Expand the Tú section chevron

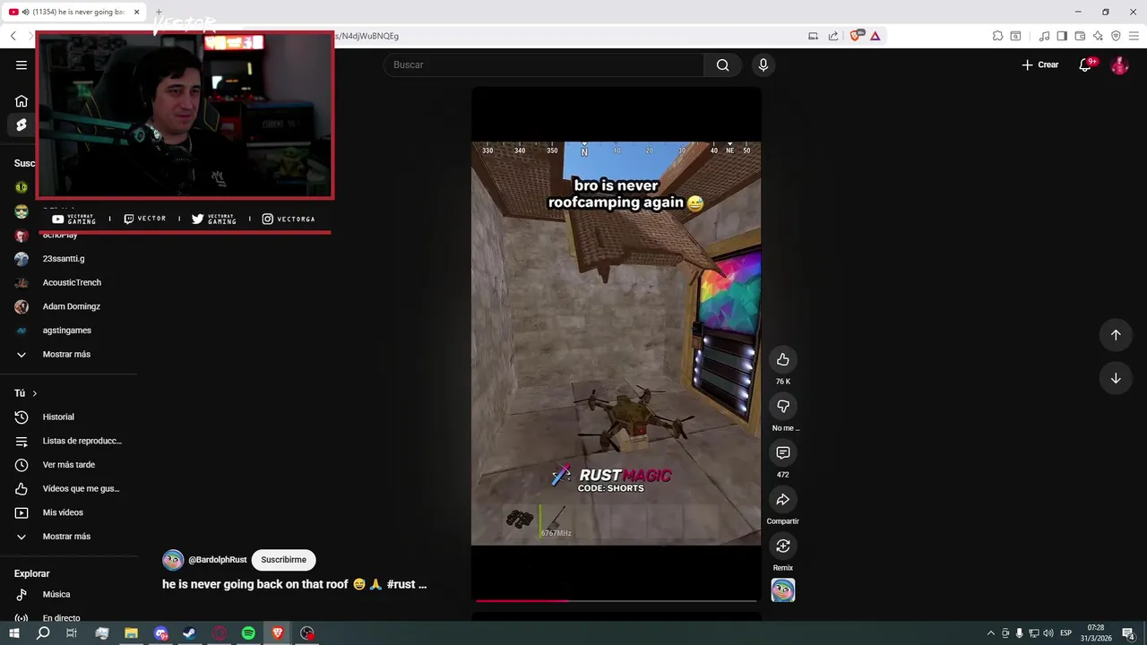(x=35, y=393)
